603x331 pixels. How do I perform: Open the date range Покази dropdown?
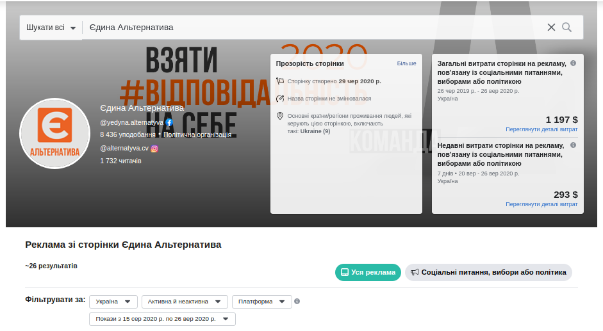162,319
